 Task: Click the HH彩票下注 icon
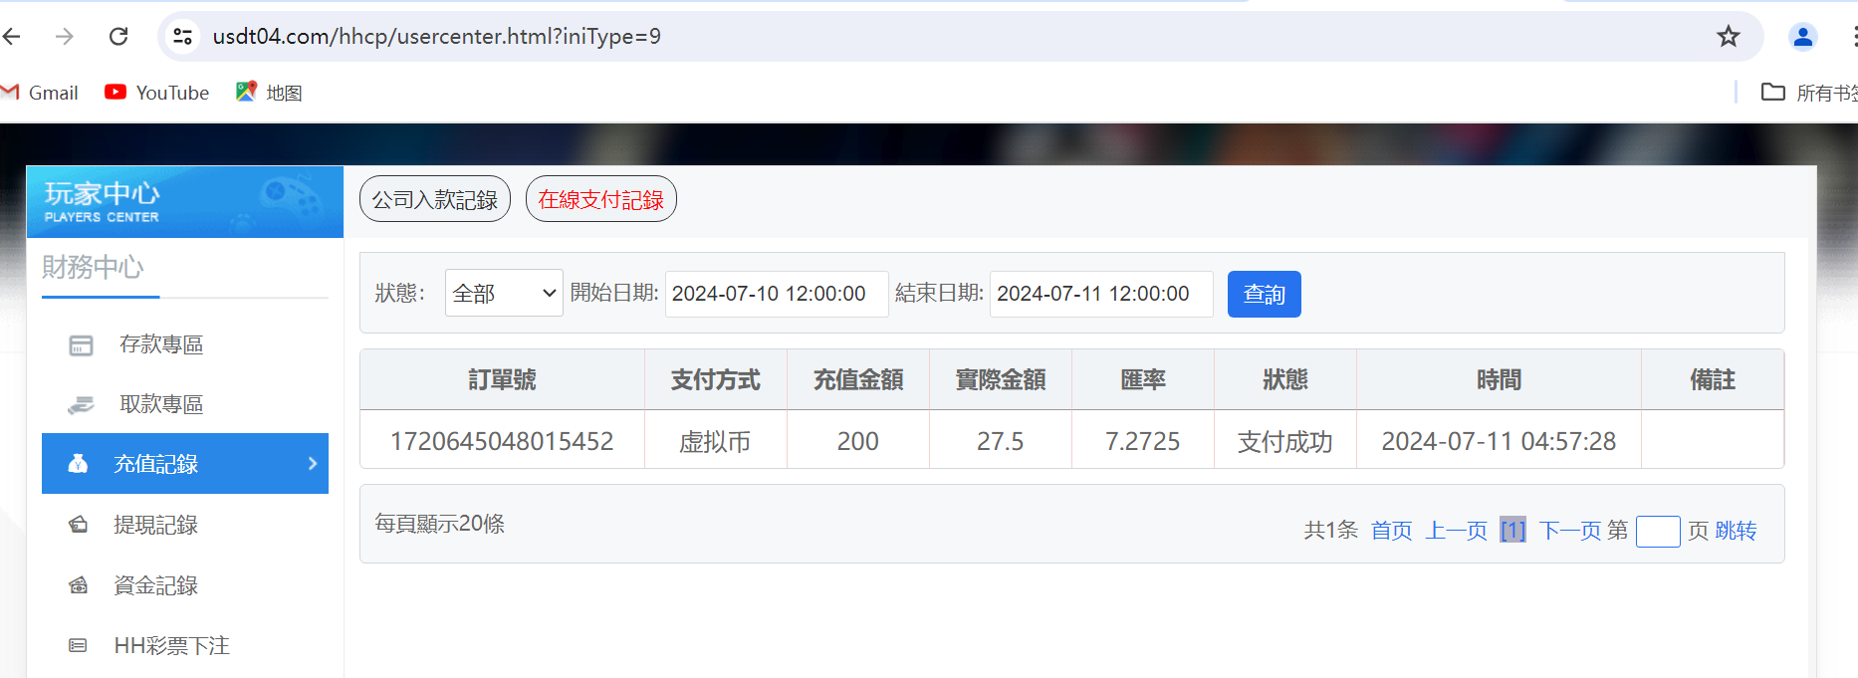[78, 645]
